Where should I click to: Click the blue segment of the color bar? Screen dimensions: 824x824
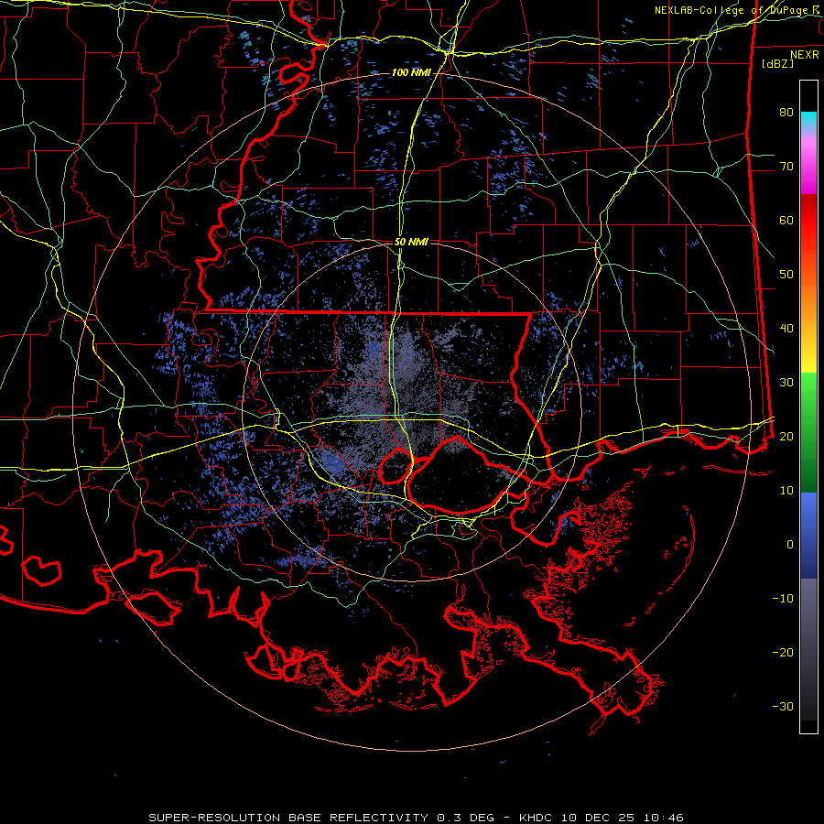[x=808, y=536]
